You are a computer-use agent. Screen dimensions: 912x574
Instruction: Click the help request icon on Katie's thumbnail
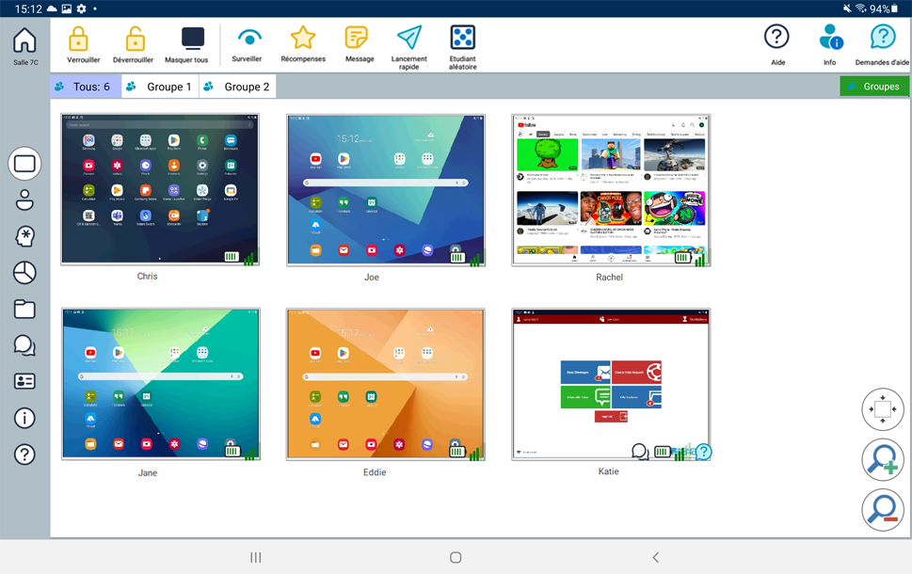(x=703, y=452)
